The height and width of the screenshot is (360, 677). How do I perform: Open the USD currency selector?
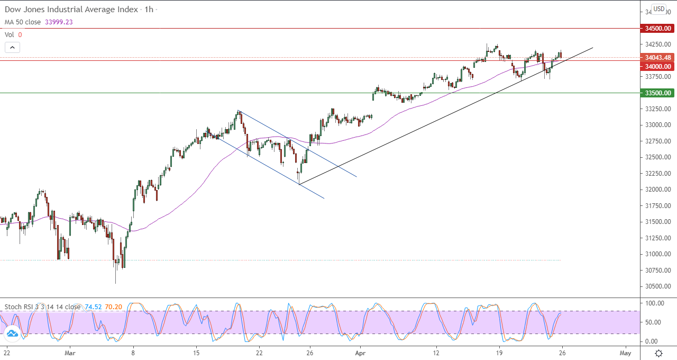click(x=658, y=8)
